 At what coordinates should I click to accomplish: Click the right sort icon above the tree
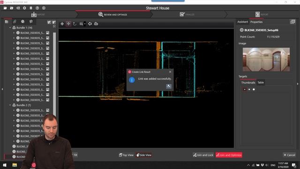(x=54, y=22)
